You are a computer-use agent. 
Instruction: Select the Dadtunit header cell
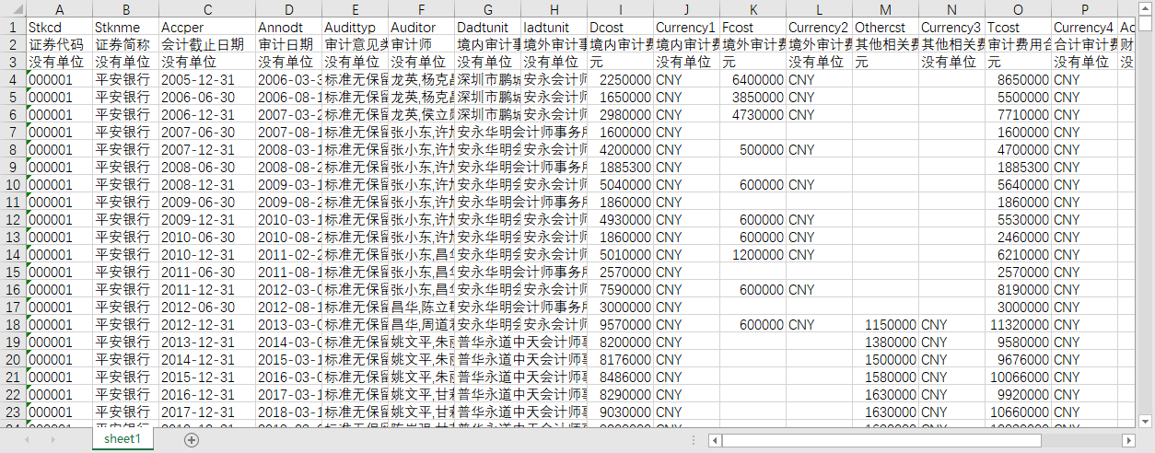487,27
